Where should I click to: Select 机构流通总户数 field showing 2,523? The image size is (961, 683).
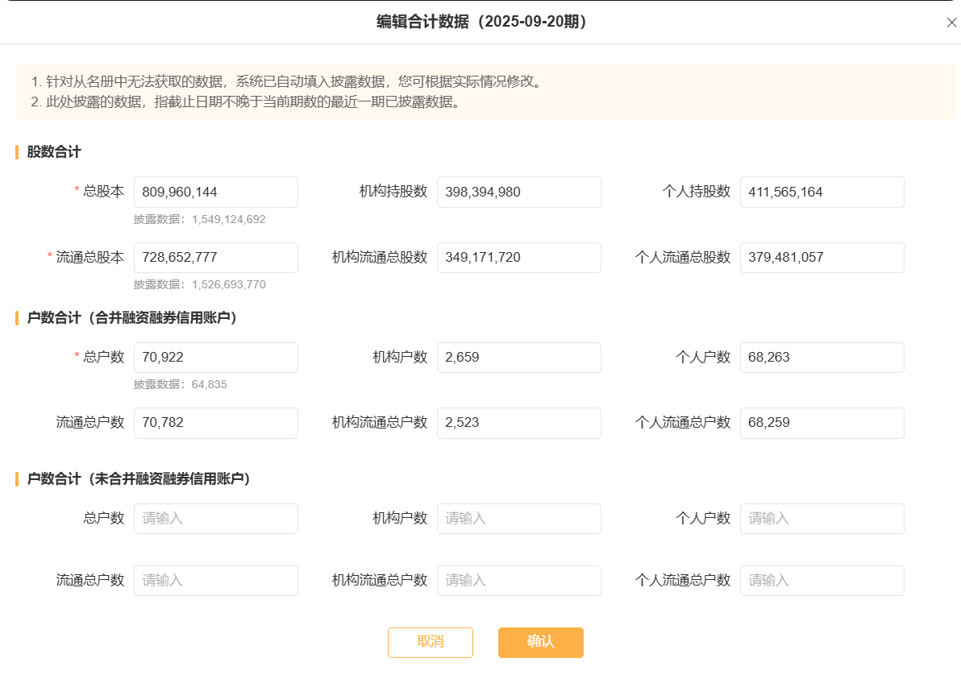click(x=518, y=424)
